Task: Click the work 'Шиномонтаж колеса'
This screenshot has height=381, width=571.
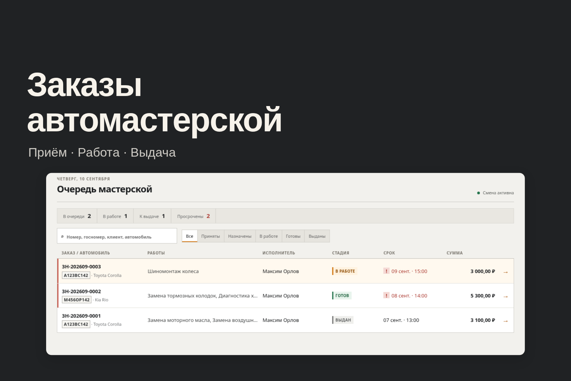Action: 173,271
